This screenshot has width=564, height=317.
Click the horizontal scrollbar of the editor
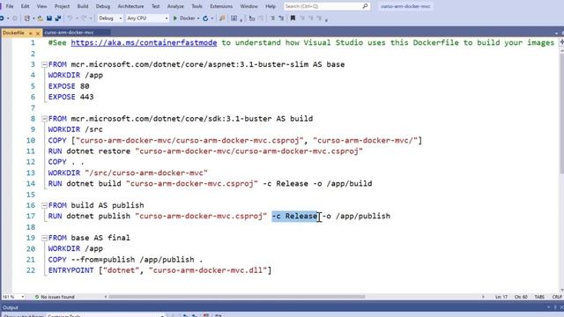point(237,297)
